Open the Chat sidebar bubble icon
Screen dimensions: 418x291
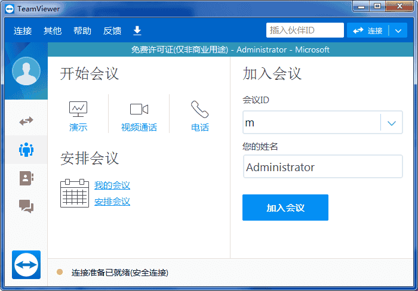tap(26, 206)
